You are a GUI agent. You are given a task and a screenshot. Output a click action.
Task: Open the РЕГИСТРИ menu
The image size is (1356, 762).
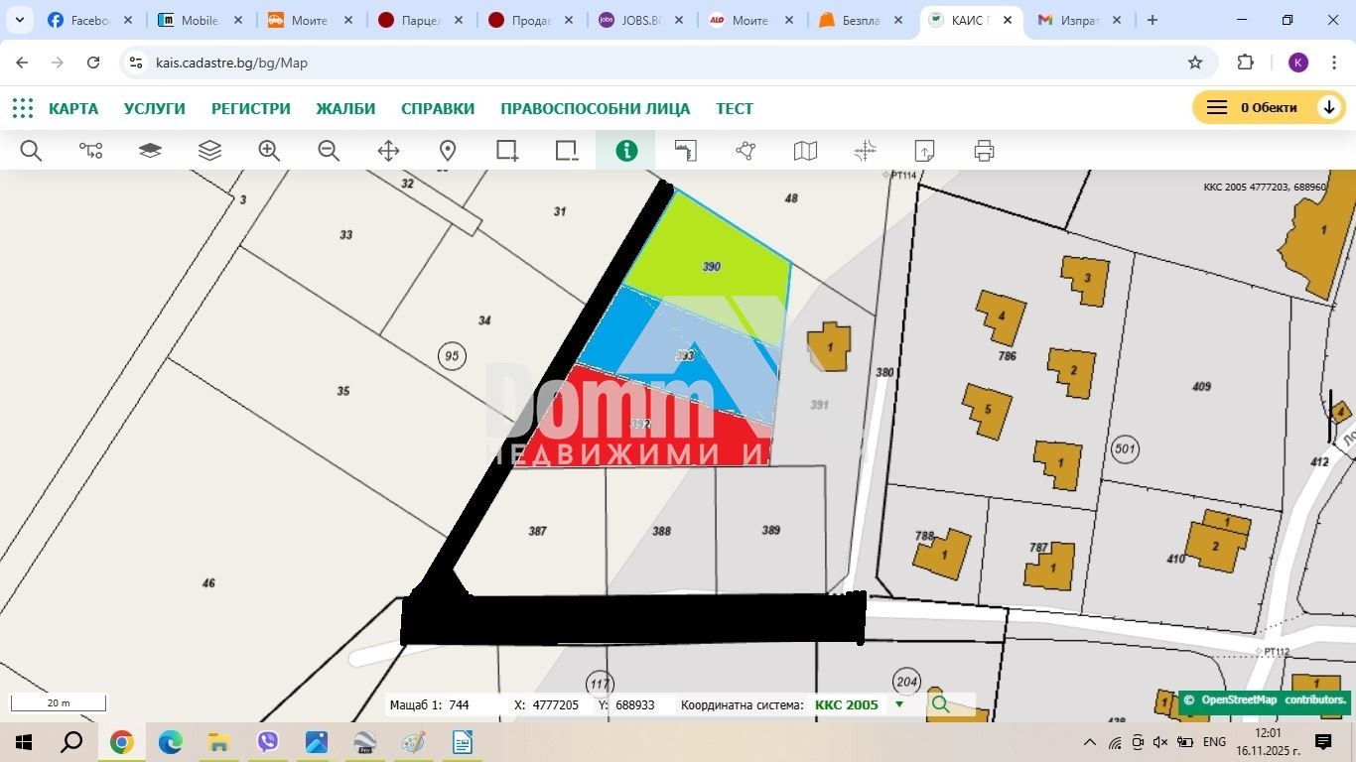[x=250, y=108]
